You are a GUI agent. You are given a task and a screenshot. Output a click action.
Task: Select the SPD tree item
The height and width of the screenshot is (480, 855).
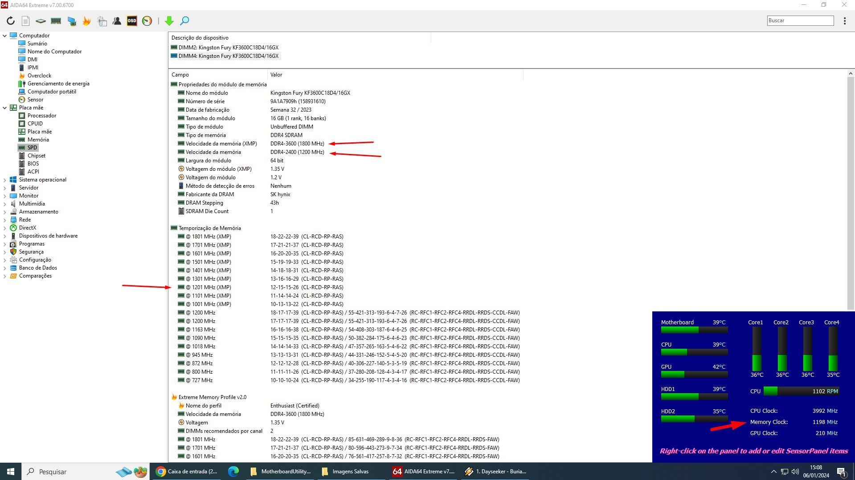[32, 148]
